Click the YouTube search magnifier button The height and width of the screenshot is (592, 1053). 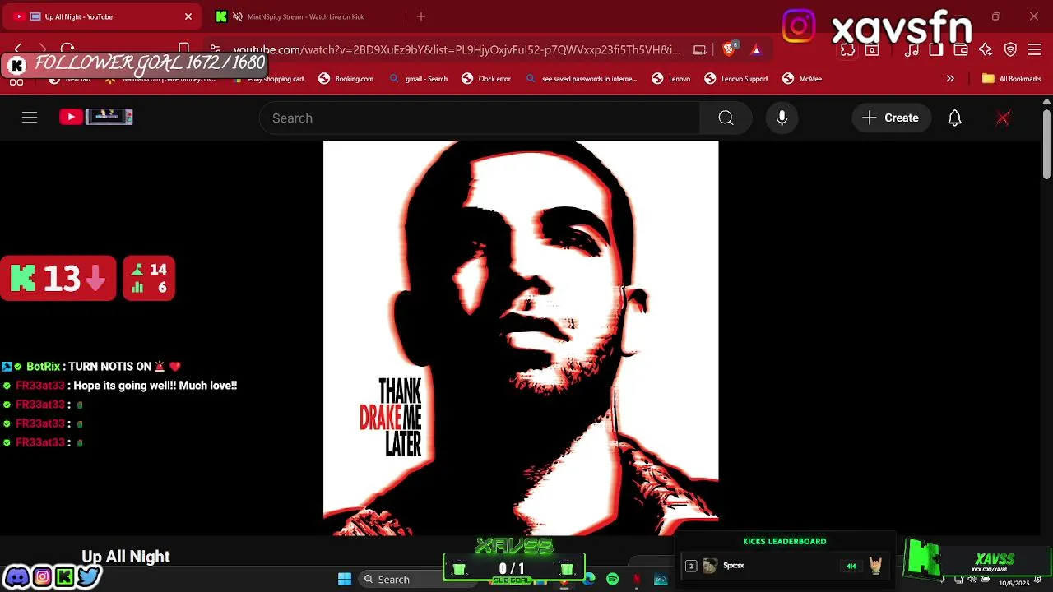(x=726, y=118)
